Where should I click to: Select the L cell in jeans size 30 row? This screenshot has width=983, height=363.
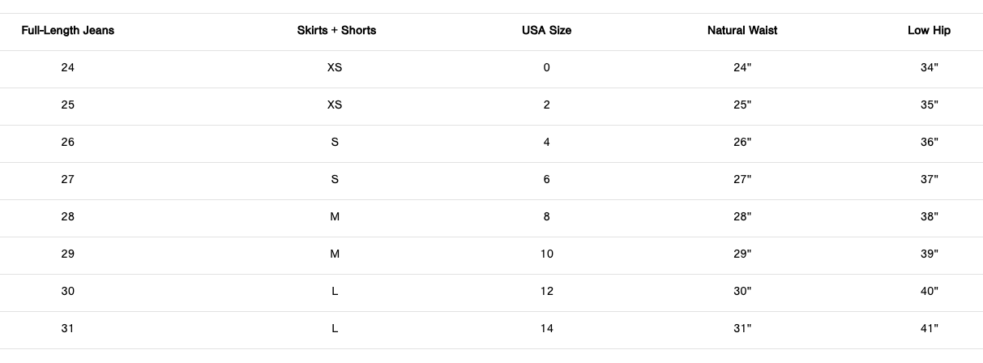click(335, 292)
